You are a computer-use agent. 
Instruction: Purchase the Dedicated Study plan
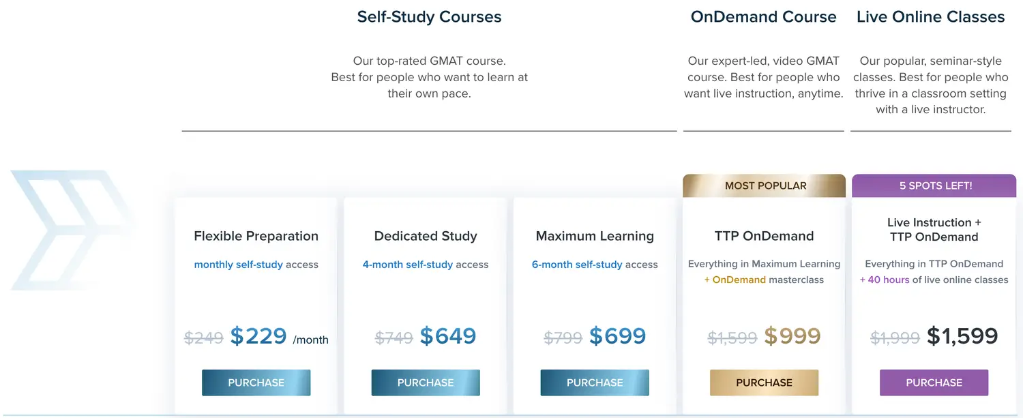tap(426, 383)
